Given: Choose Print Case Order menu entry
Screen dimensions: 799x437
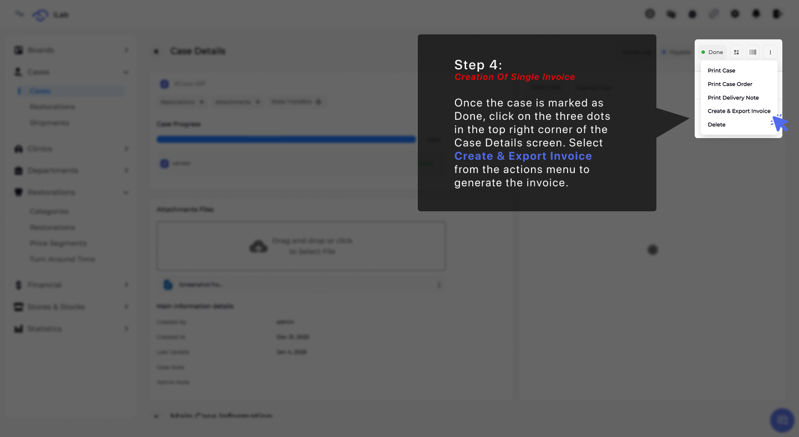Looking at the screenshot, I should (x=730, y=84).
